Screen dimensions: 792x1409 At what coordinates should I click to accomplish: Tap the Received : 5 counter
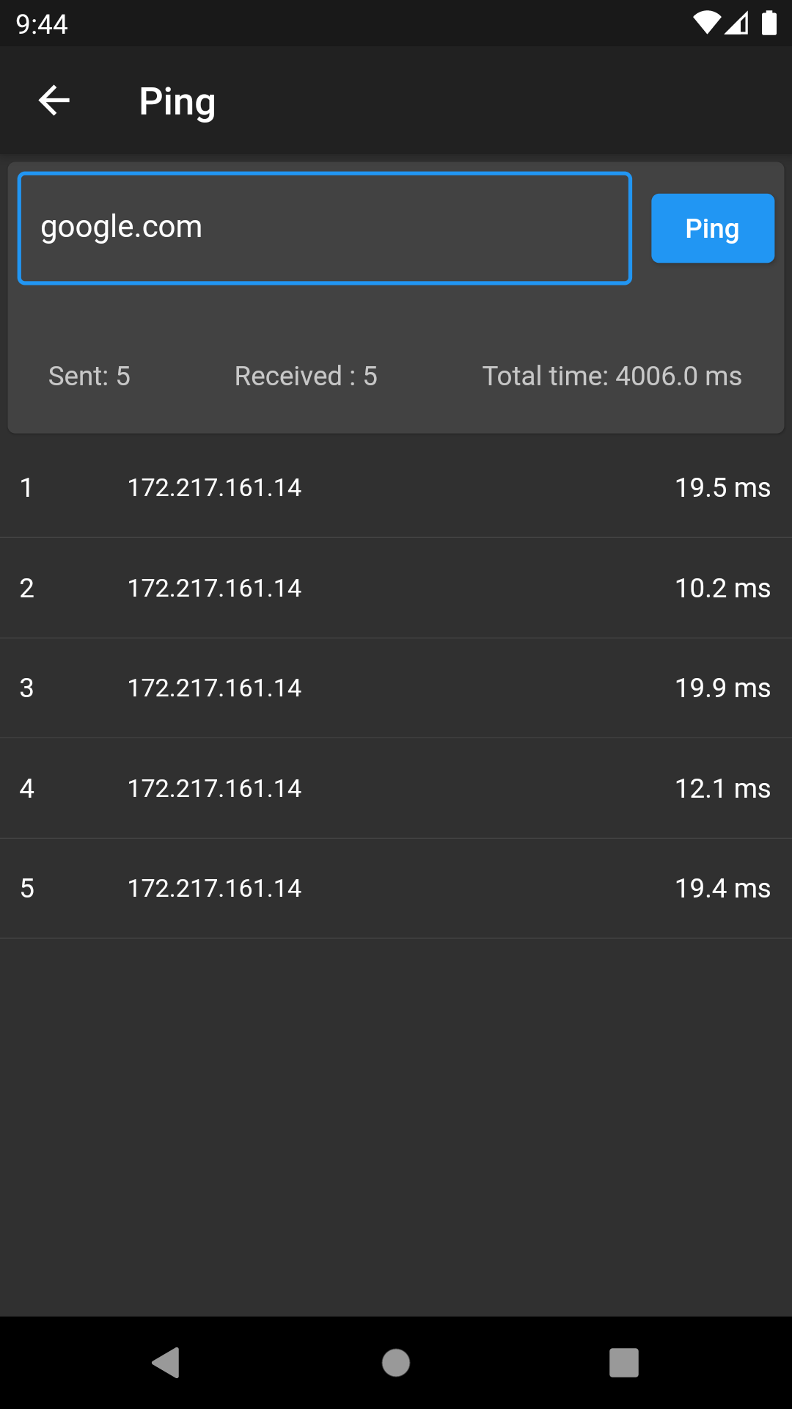306,376
